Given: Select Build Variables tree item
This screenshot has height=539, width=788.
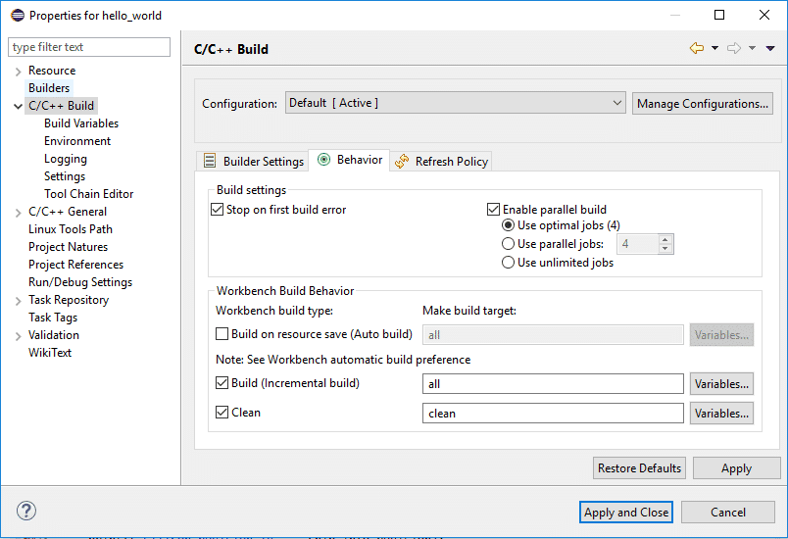Looking at the screenshot, I should pyautogui.click(x=81, y=123).
